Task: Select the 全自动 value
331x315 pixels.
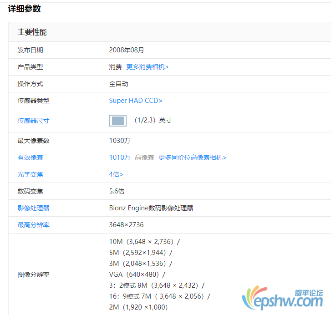Action: tap(118, 84)
